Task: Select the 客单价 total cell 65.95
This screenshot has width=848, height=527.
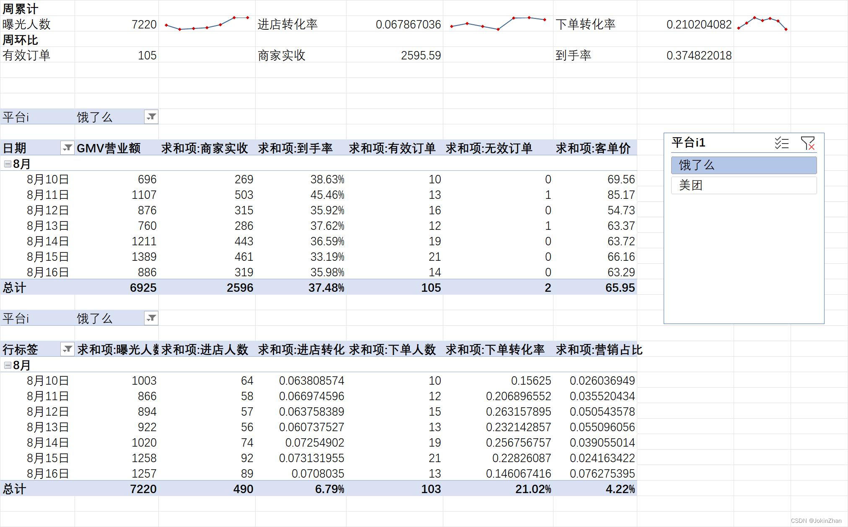Action: point(620,288)
